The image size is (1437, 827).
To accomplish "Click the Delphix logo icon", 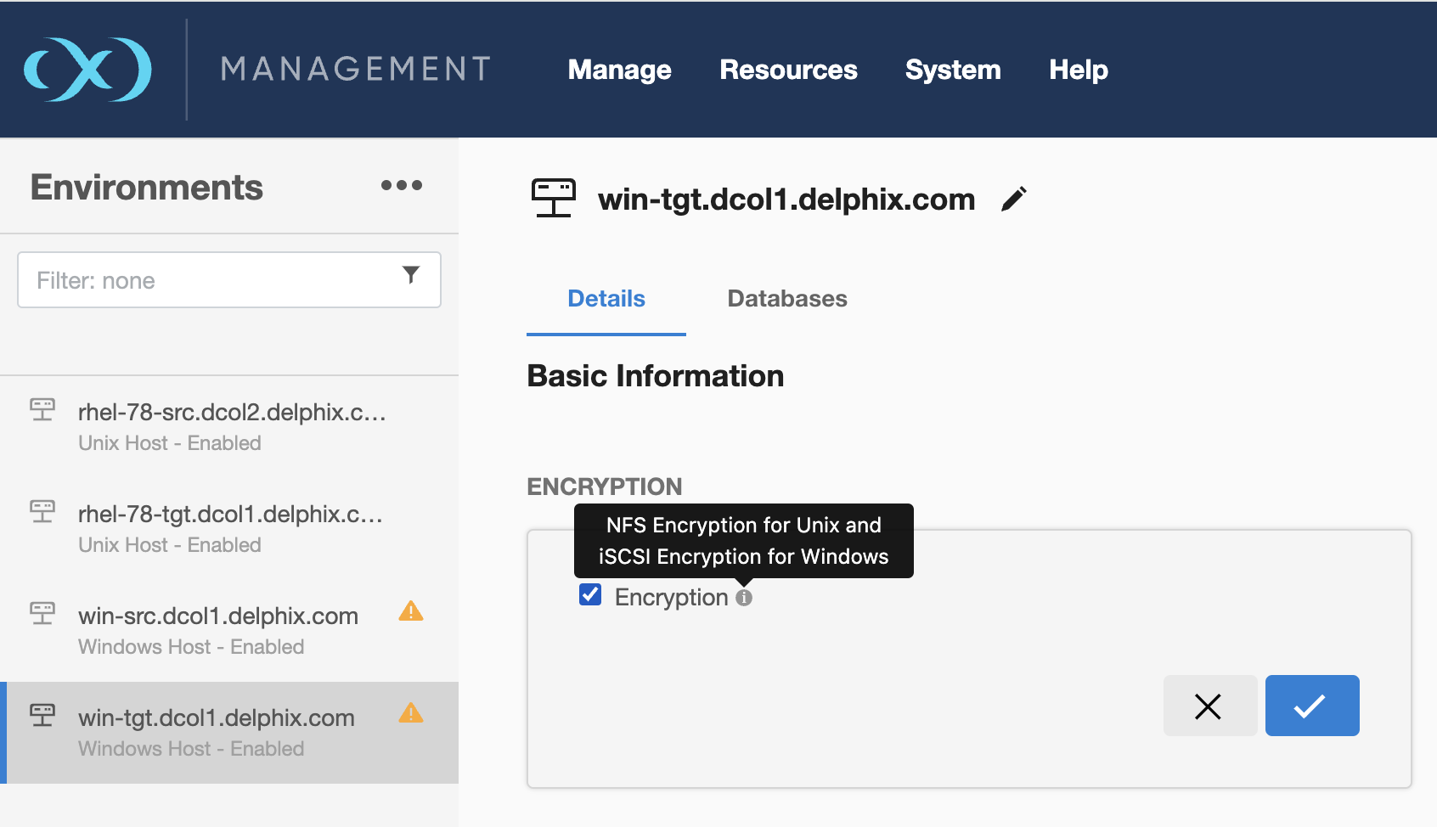I will (x=87, y=70).
